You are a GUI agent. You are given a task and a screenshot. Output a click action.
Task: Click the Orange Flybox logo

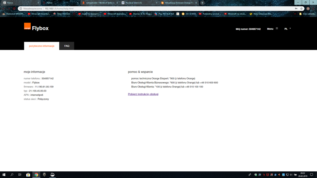pyautogui.click(x=36, y=28)
